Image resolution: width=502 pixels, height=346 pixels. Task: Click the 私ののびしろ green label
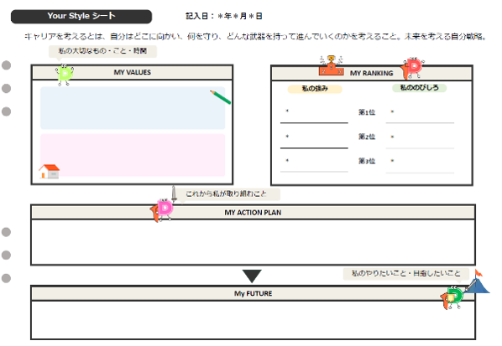pyautogui.click(x=419, y=87)
